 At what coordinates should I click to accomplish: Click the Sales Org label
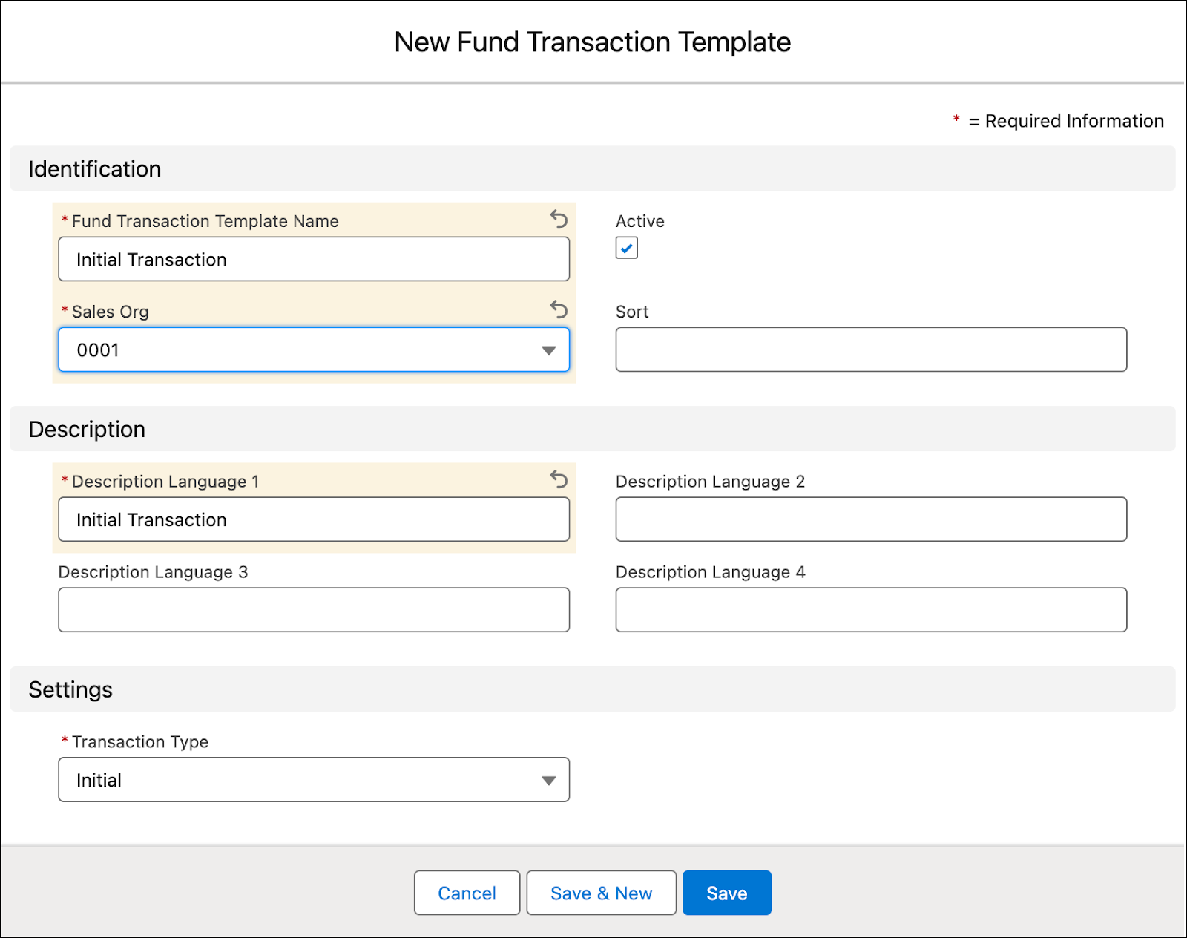(111, 312)
